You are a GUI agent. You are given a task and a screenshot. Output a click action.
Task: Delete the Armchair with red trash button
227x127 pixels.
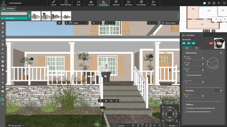coord(211,43)
